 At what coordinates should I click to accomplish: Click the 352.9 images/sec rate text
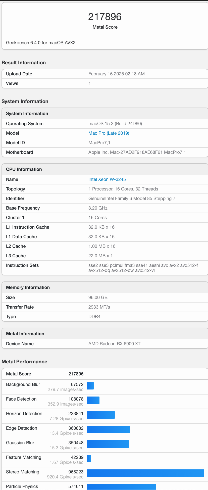(x=66, y=404)
